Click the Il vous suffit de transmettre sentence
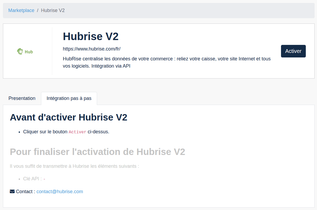 pyautogui.click(x=74, y=166)
